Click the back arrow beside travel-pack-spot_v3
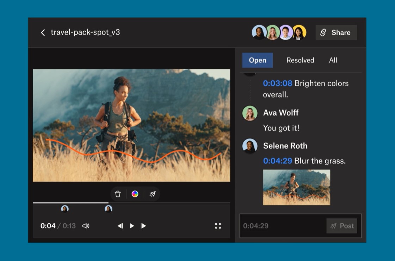 point(43,33)
